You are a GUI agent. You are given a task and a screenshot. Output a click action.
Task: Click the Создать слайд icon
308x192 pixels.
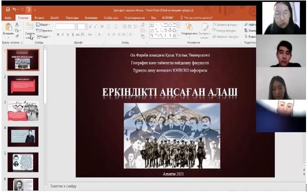[x=29, y=27]
